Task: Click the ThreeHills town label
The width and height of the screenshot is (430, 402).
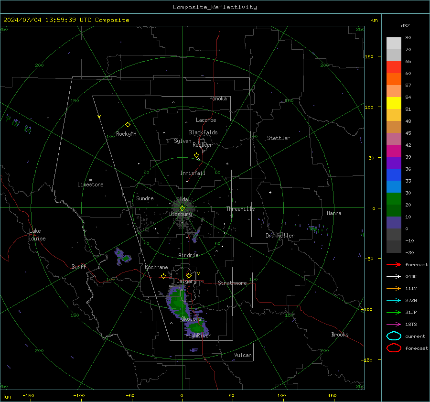Action: click(x=240, y=209)
